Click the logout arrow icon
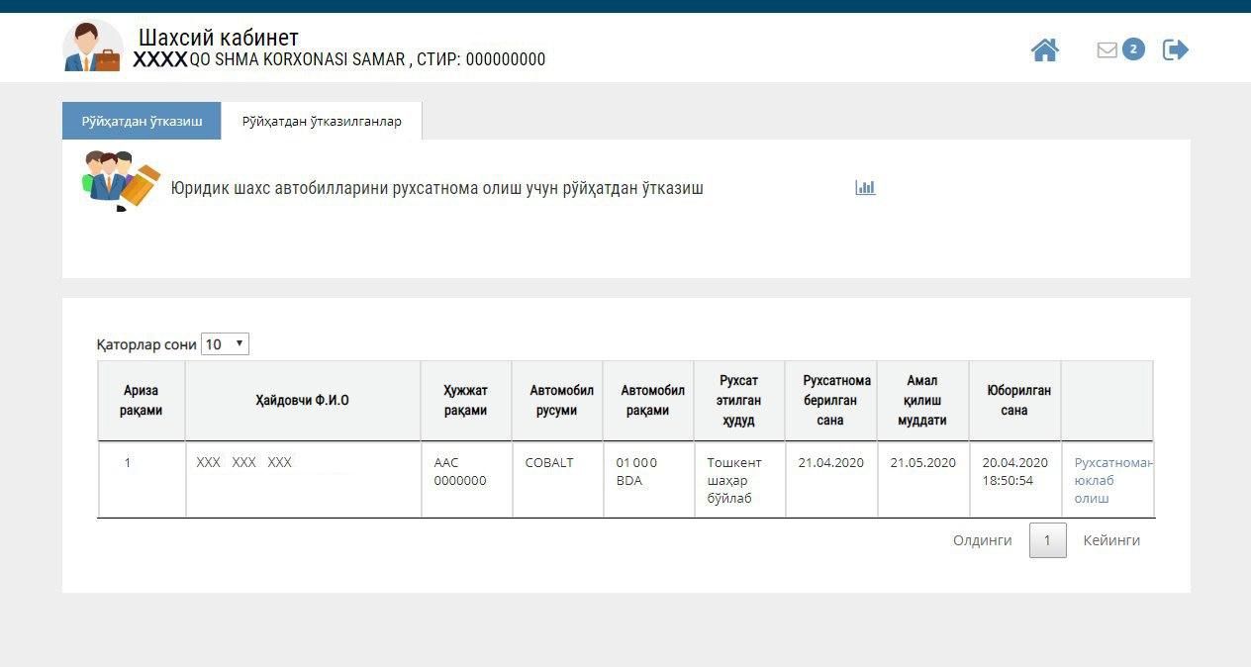The height and width of the screenshot is (667, 1251). (1176, 49)
